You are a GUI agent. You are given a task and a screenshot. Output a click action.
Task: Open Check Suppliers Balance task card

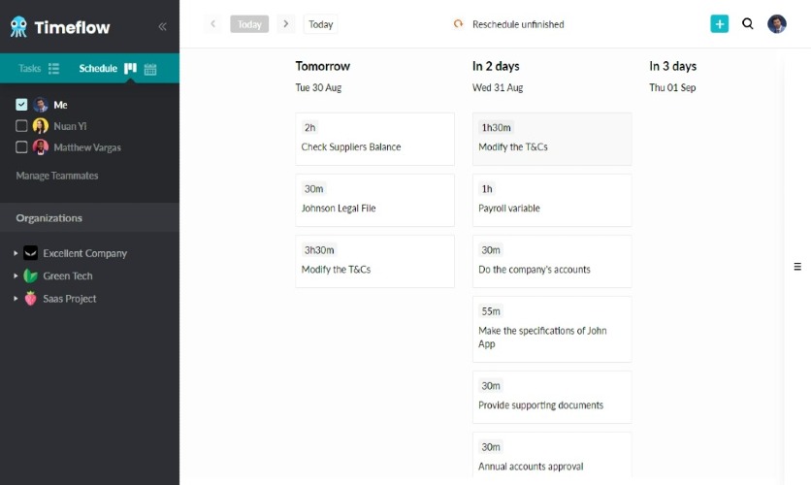click(x=375, y=139)
